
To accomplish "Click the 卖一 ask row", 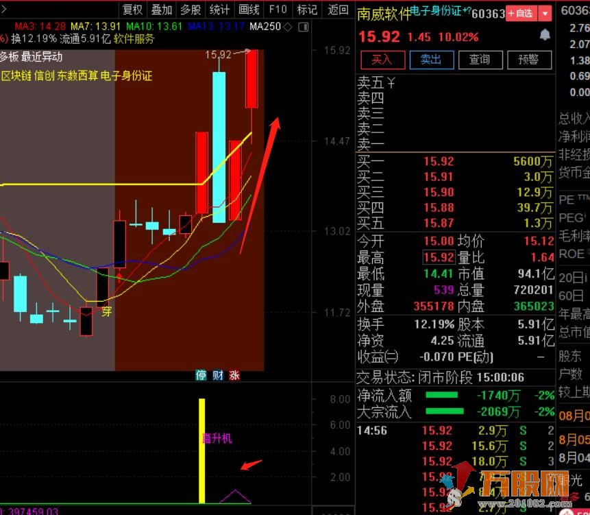I will pyautogui.click(x=455, y=144).
